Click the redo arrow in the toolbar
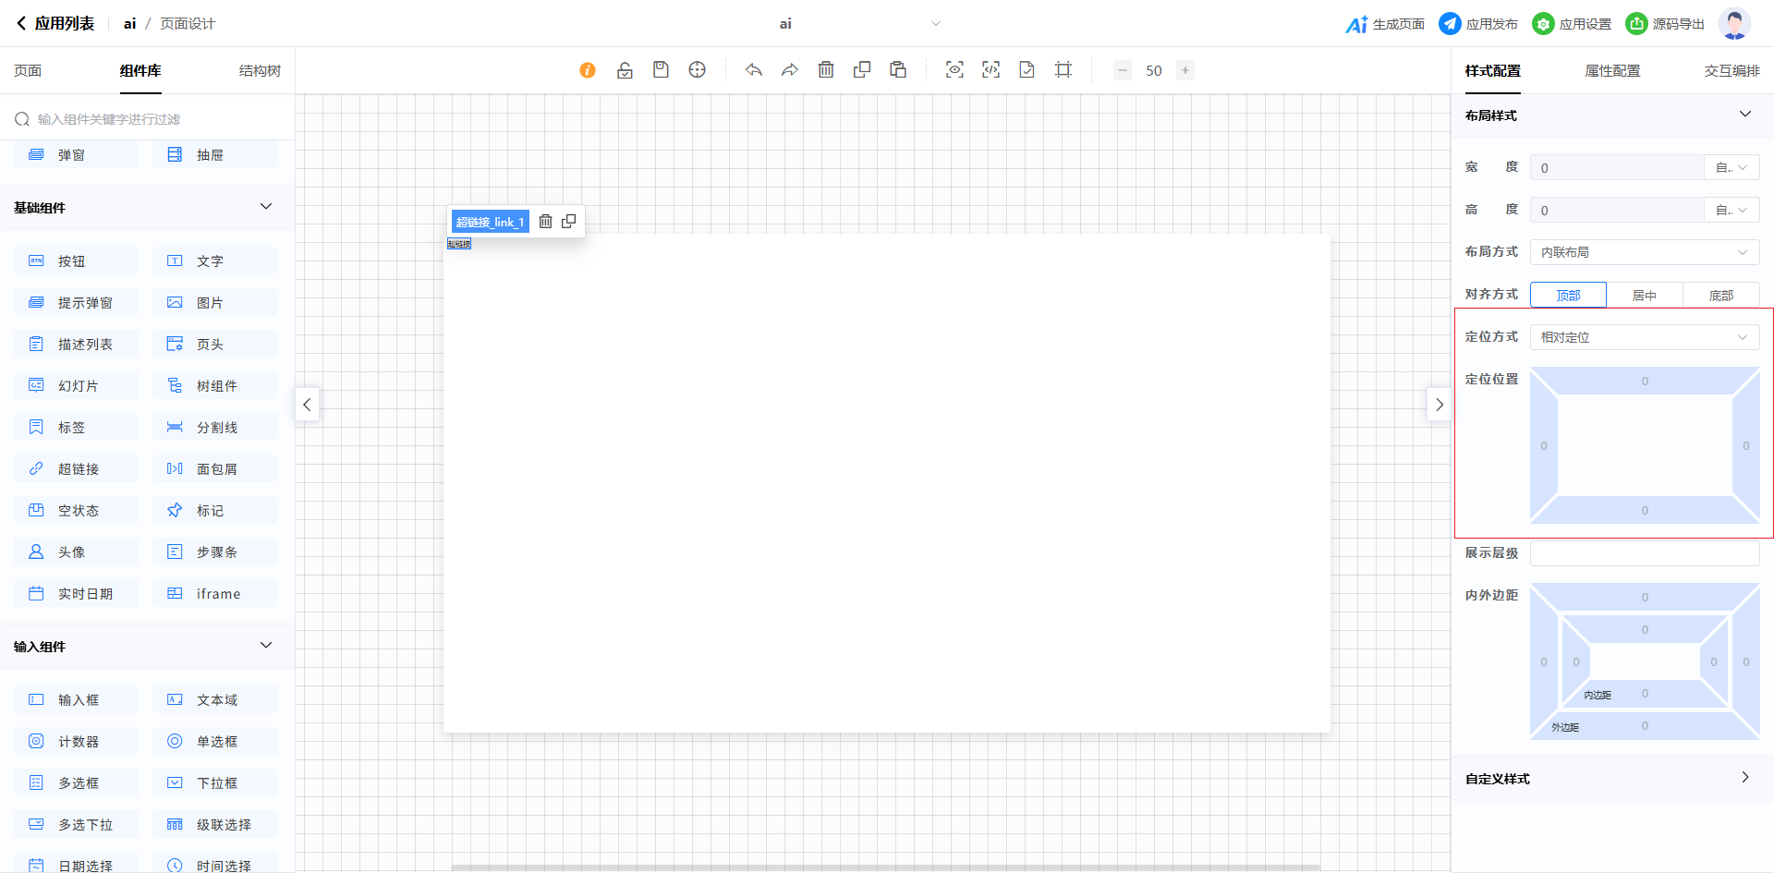1774x873 pixels. coord(790,70)
